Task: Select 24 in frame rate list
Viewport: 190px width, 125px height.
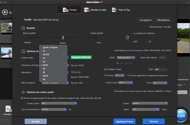Action: (53, 58)
